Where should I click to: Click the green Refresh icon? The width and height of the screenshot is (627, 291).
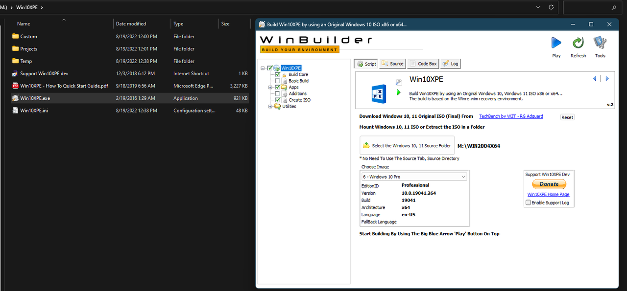pos(579,43)
